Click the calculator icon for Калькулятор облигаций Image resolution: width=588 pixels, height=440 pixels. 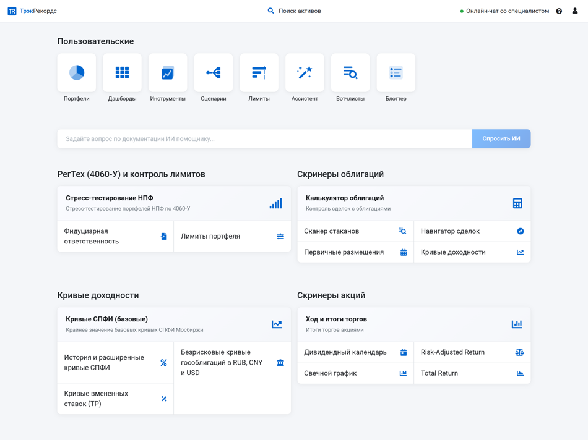pos(517,203)
